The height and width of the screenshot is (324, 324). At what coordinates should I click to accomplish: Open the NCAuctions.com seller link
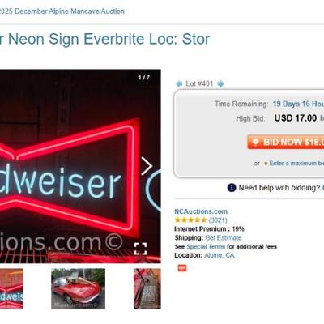pos(201,211)
